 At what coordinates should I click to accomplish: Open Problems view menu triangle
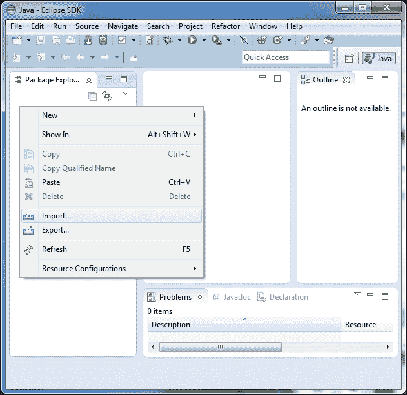coord(357,294)
